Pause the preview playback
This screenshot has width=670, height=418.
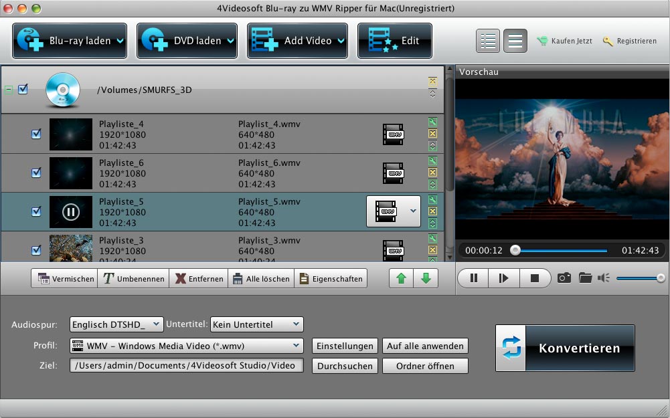coord(474,278)
